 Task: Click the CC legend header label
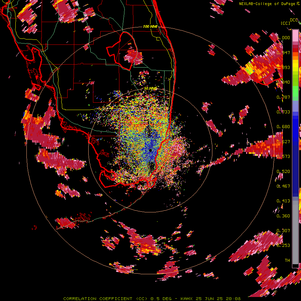pyautogui.click(x=286, y=23)
